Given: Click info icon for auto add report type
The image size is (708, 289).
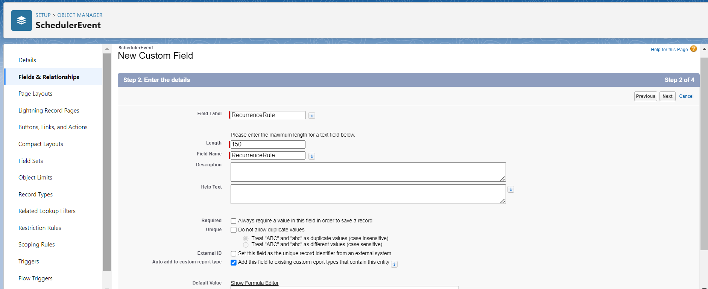Looking at the screenshot, I should pos(394,264).
